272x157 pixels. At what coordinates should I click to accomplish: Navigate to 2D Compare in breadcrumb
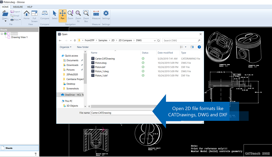tap(125, 41)
